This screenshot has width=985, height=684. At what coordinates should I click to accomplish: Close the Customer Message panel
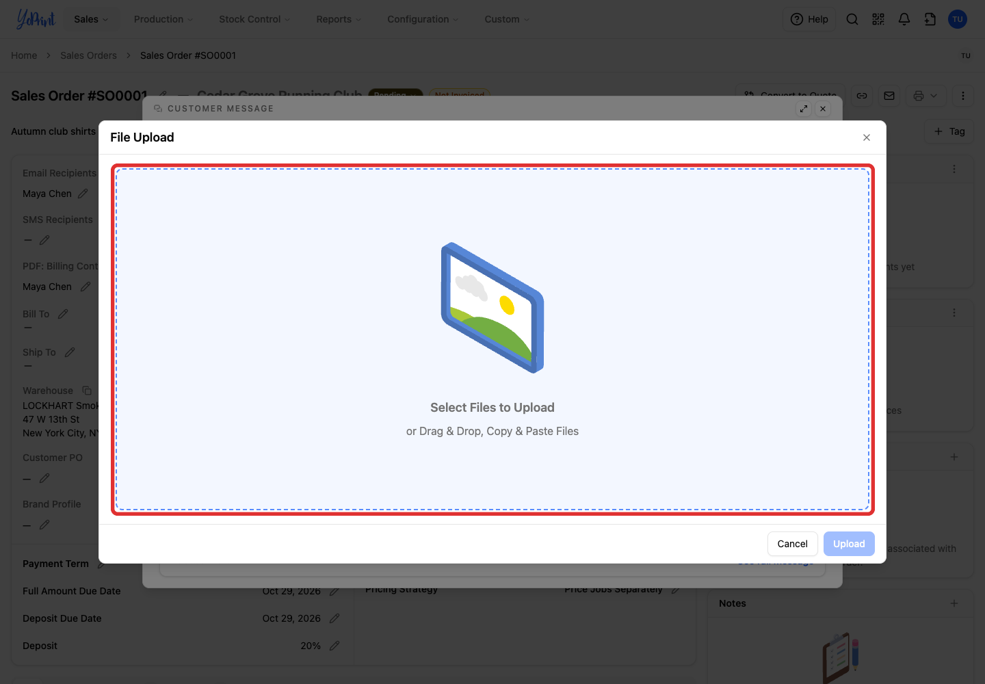pos(823,109)
